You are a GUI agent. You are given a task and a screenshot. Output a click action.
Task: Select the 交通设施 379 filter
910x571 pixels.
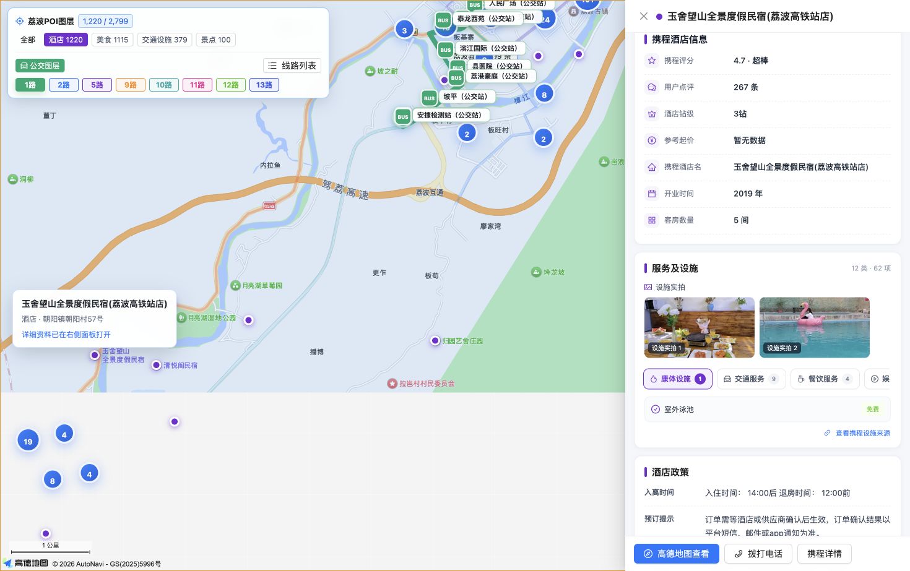[165, 40]
